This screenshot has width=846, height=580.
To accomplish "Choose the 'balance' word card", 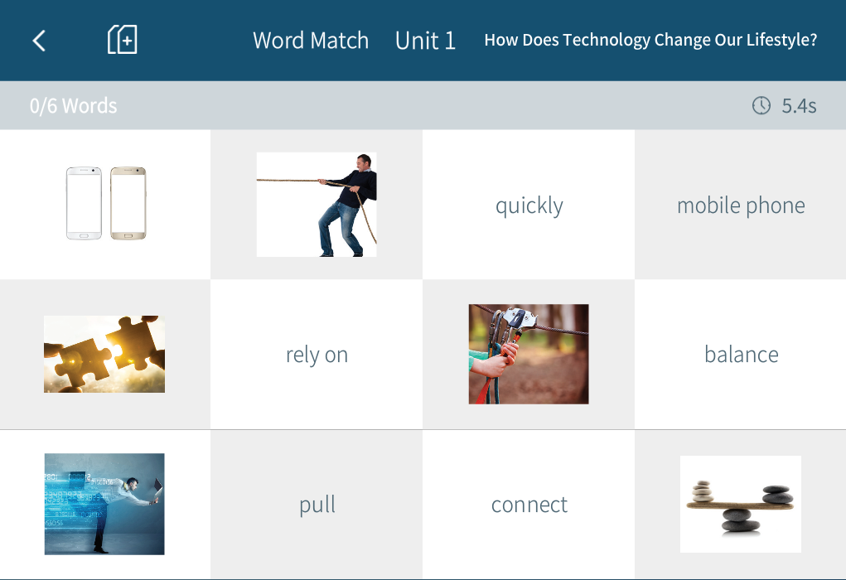I will coord(741,355).
